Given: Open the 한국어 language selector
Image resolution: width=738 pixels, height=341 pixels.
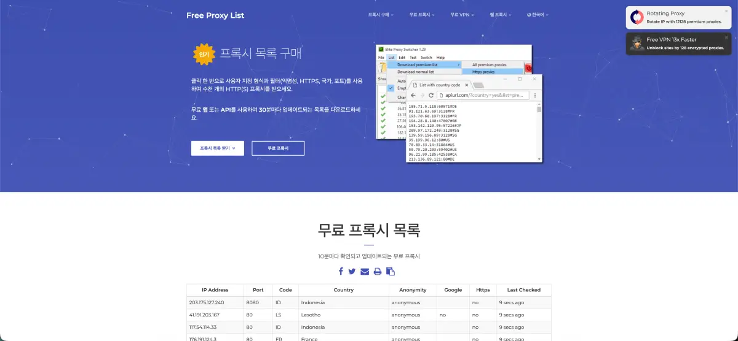Looking at the screenshot, I should coord(538,15).
